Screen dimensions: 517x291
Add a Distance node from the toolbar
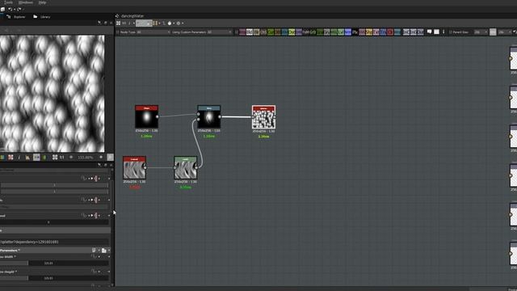click(x=292, y=32)
